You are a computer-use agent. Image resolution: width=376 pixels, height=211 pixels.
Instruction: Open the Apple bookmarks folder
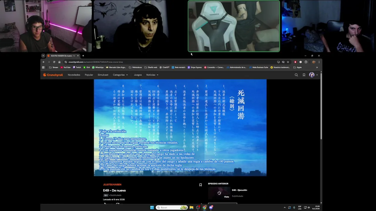click(x=298, y=67)
